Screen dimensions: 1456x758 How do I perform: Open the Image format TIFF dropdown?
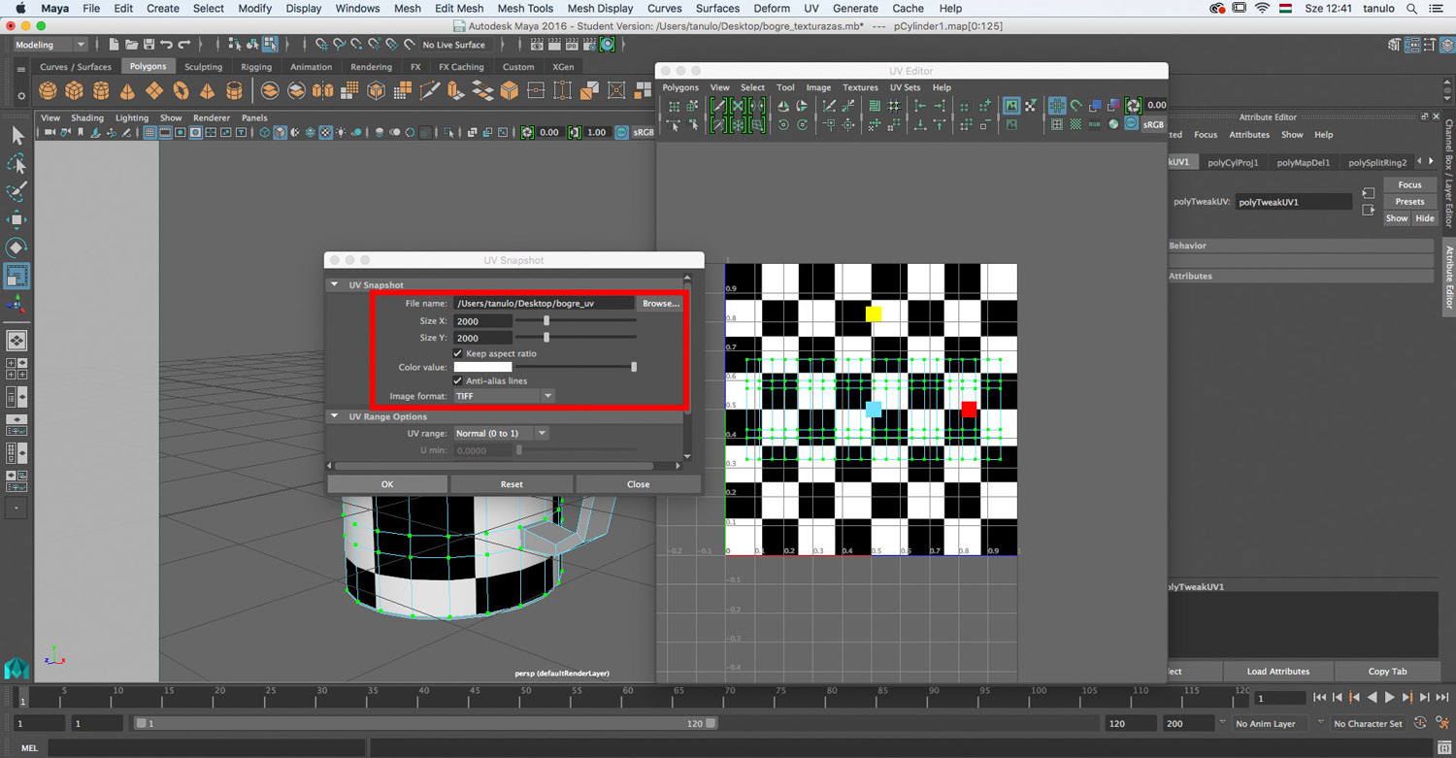(504, 396)
